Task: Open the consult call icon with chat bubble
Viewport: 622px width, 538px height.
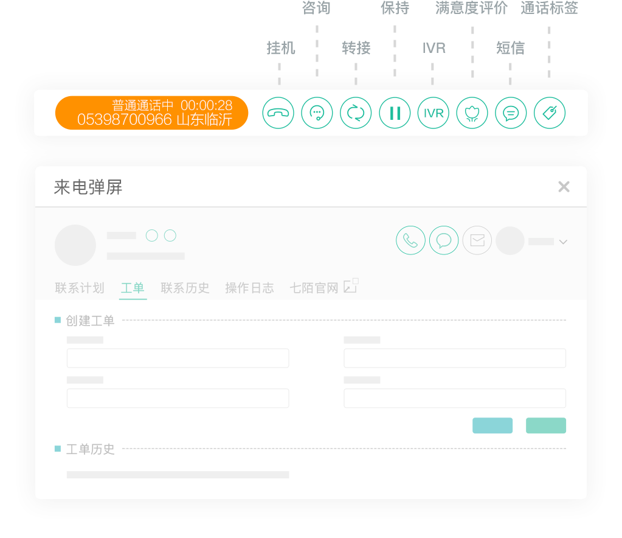Action: 317,113
